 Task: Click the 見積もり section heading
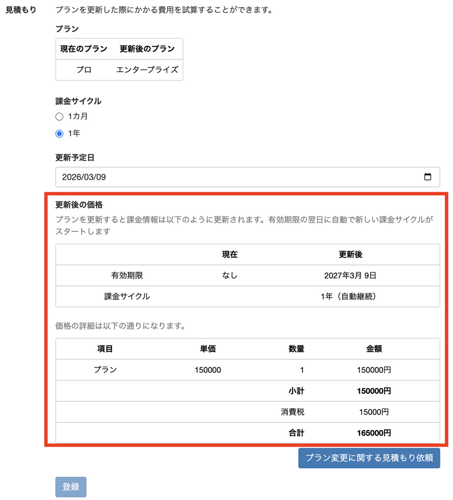pyautogui.click(x=21, y=9)
